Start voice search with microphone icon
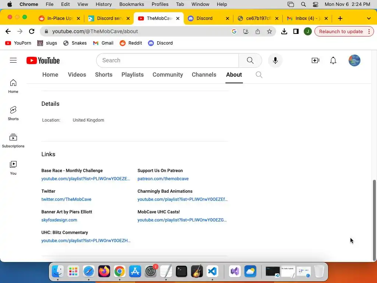The image size is (377, 283). (x=275, y=60)
